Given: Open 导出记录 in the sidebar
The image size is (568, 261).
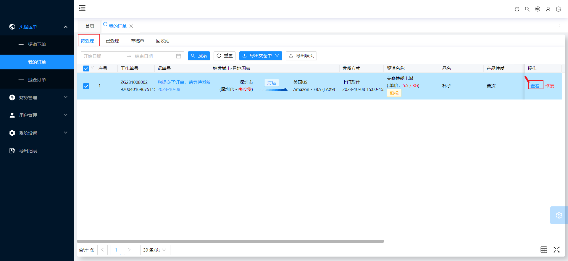Looking at the screenshot, I should (37, 151).
